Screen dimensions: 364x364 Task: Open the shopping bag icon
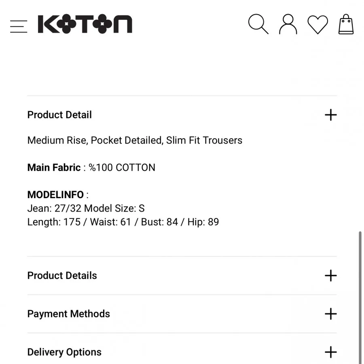point(346,24)
